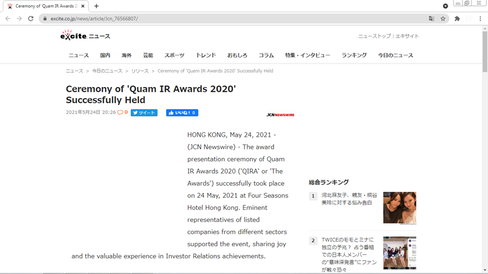Click the scrollbar down arrow
This screenshot has height=274, width=488.
tap(485, 271)
